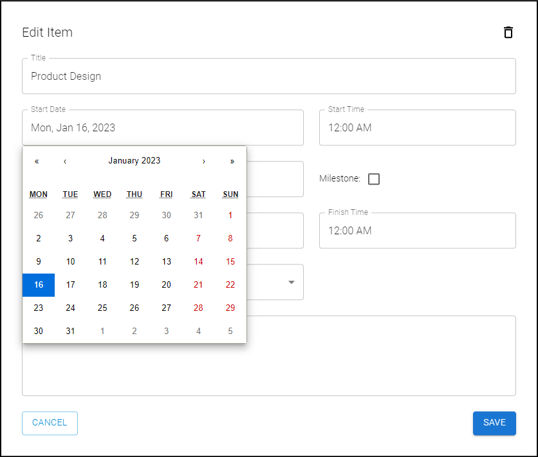Image resolution: width=538 pixels, height=457 pixels.
Task: Select Saturday January 28
Action: (198, 308)
